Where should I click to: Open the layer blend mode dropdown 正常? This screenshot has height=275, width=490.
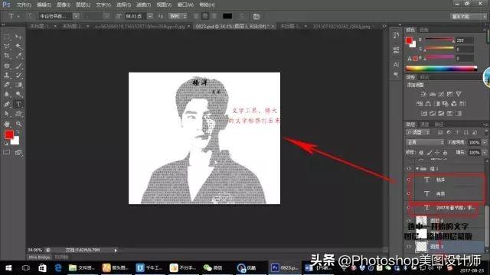pyautogui.click(x=425, y=142)
